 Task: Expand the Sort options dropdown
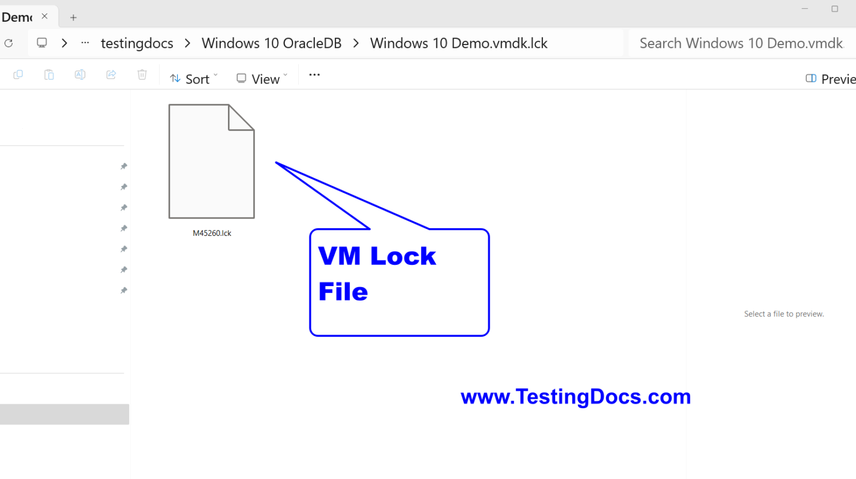click(192, 78)
